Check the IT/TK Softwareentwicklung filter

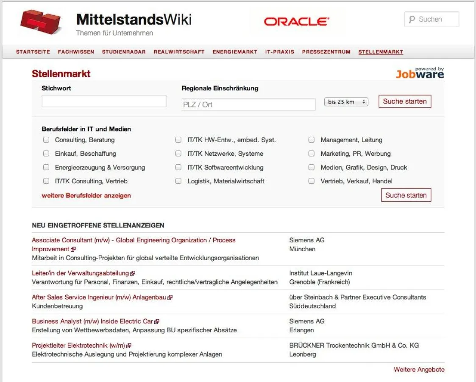pos(178,167)
